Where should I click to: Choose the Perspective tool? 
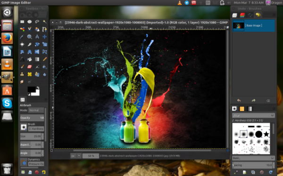pyautogui.click(x=30, y=52)
